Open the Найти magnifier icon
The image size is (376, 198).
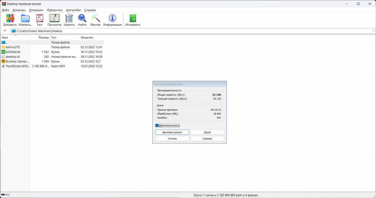click(82, 18)
